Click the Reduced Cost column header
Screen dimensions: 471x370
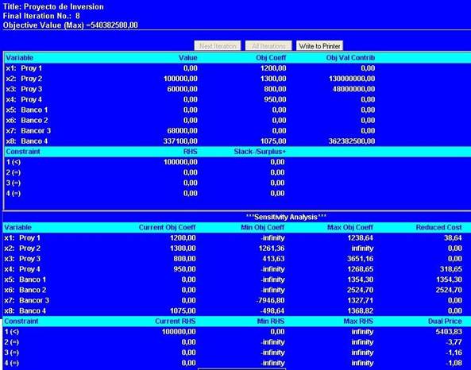[438, 227]
